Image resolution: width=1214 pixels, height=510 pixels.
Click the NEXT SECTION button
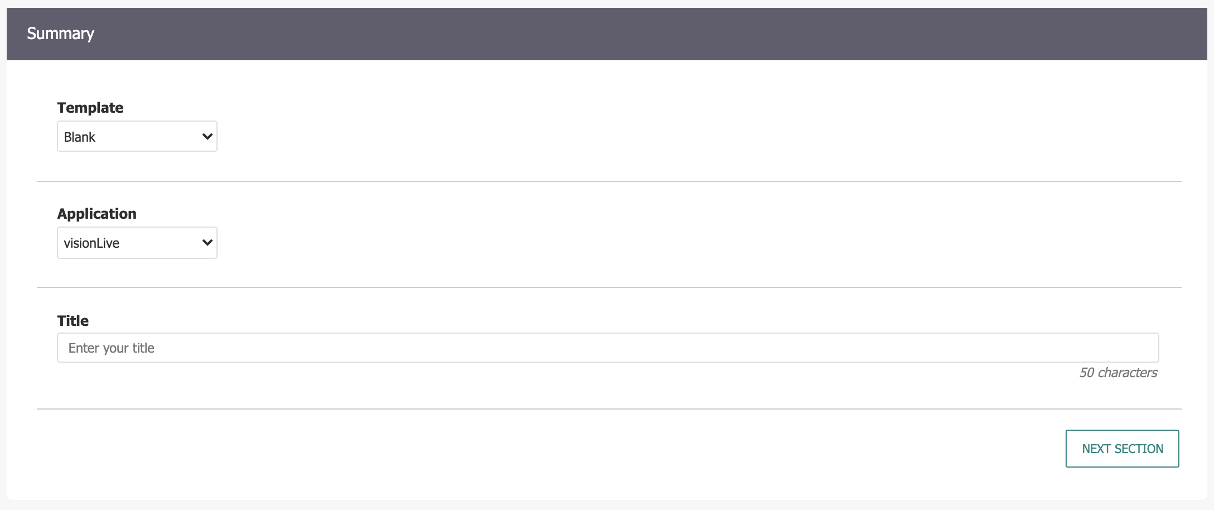[x=1122, y=449]
